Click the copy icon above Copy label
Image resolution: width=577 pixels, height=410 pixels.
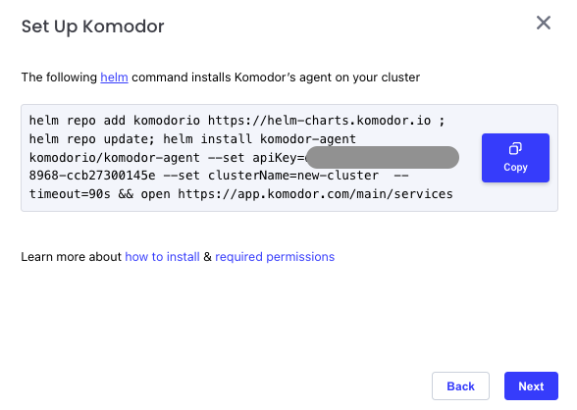pos(515,148)
